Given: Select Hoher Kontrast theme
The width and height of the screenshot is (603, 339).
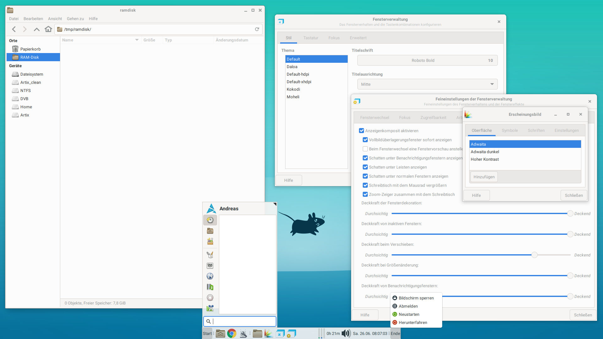Looking at the screenshot, I should tap(525, 159).
